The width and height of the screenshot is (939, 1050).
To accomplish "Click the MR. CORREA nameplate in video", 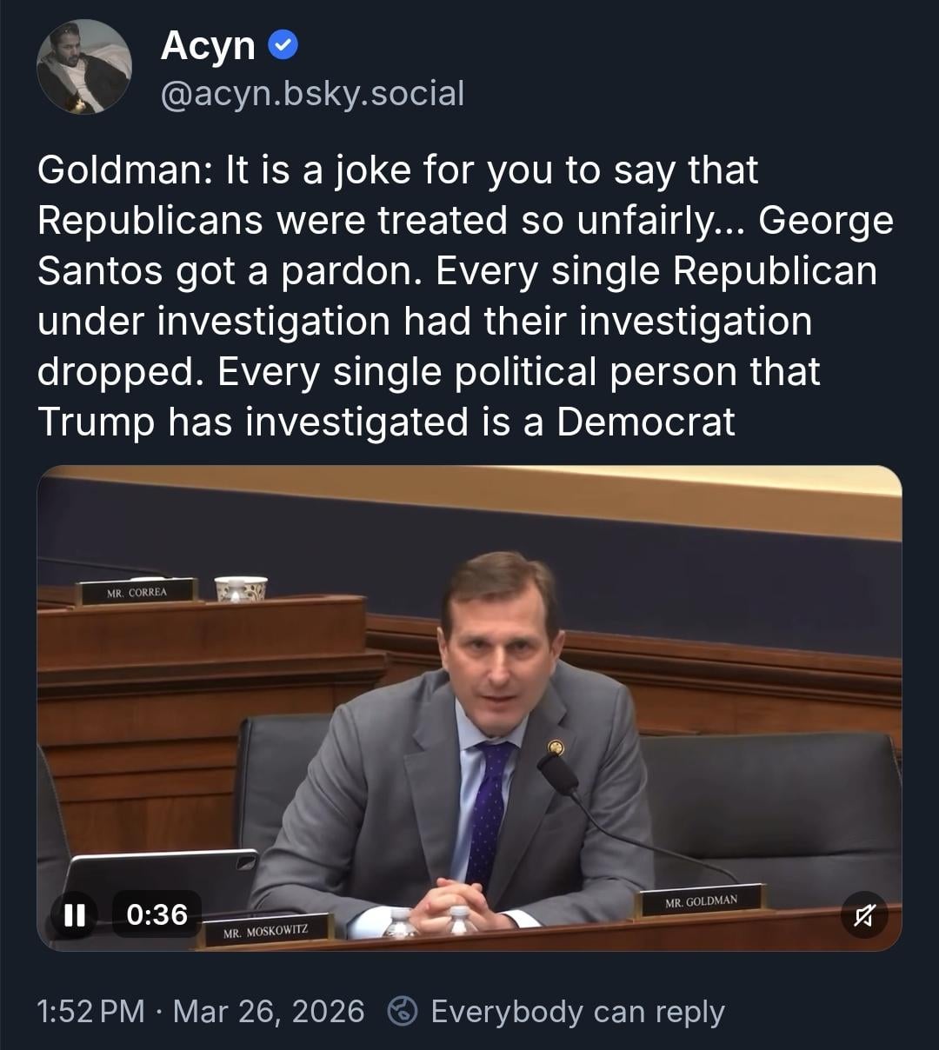I will click(x=137, y=593).
